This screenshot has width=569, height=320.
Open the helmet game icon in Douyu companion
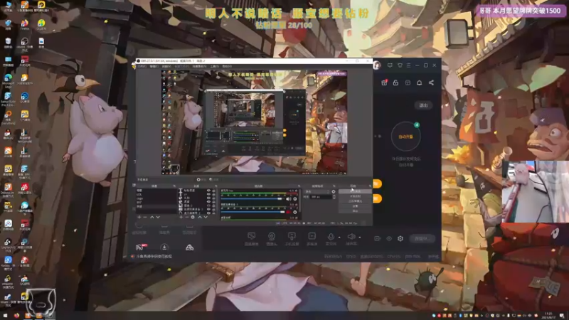[189, 247]
